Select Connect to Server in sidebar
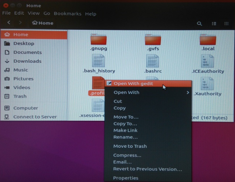The height and width of the screenshot is (182, 235). click(34, 117)
